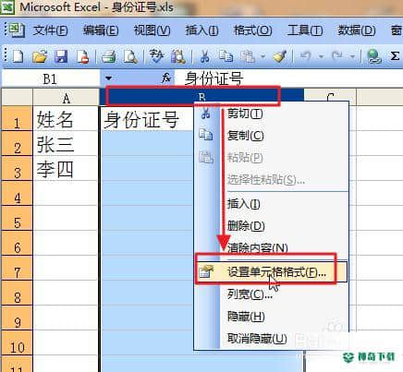Open Print Preview magnifier icon
This screenshot has width=403, height=372.
click(x=130, y=56)
